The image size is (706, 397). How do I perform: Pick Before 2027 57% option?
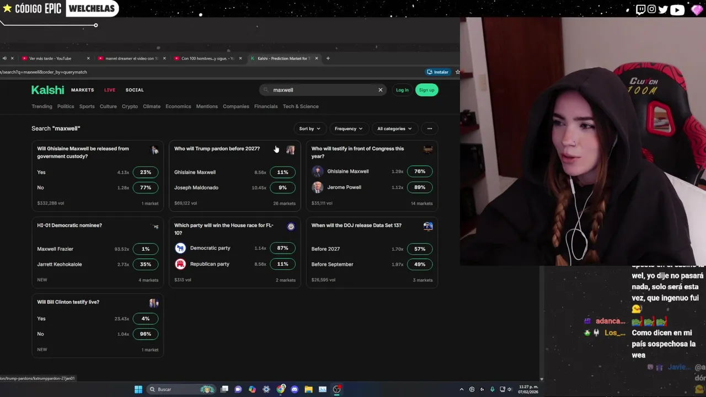pos(420,249)
